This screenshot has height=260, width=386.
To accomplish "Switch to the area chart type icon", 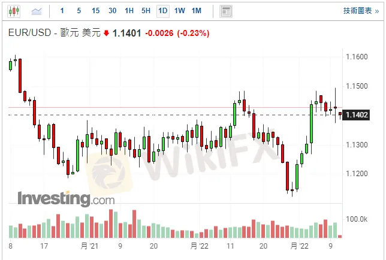I will click(37, 11).
